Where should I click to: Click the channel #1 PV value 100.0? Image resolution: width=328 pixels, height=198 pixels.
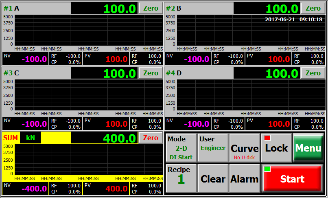[116, 59]
